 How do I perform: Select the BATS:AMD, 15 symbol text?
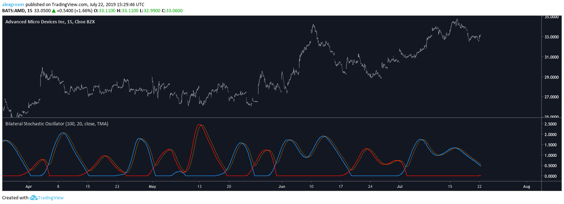coord(17,11)
